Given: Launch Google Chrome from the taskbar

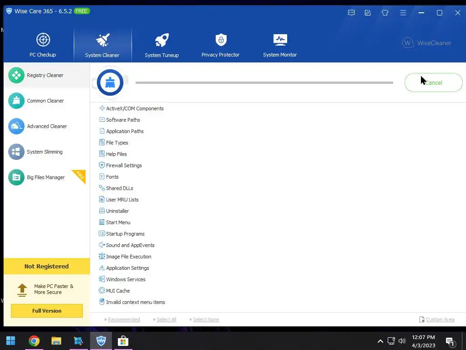Looking at the screenshot, I should tap(34, 341).
